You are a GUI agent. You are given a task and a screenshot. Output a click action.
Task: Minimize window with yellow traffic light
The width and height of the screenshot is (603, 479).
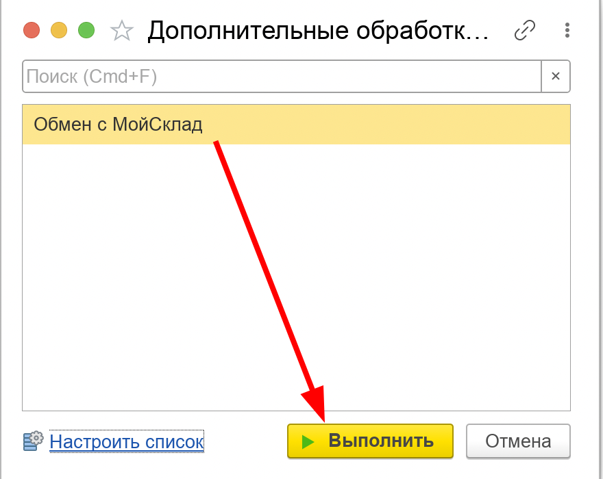[x=59, y=30]
